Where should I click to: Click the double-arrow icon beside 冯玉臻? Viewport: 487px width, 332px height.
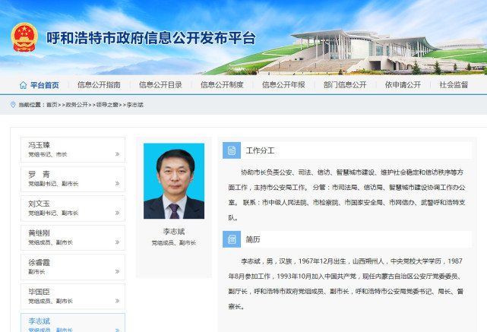pyautogui.click(x=117, y=153)
